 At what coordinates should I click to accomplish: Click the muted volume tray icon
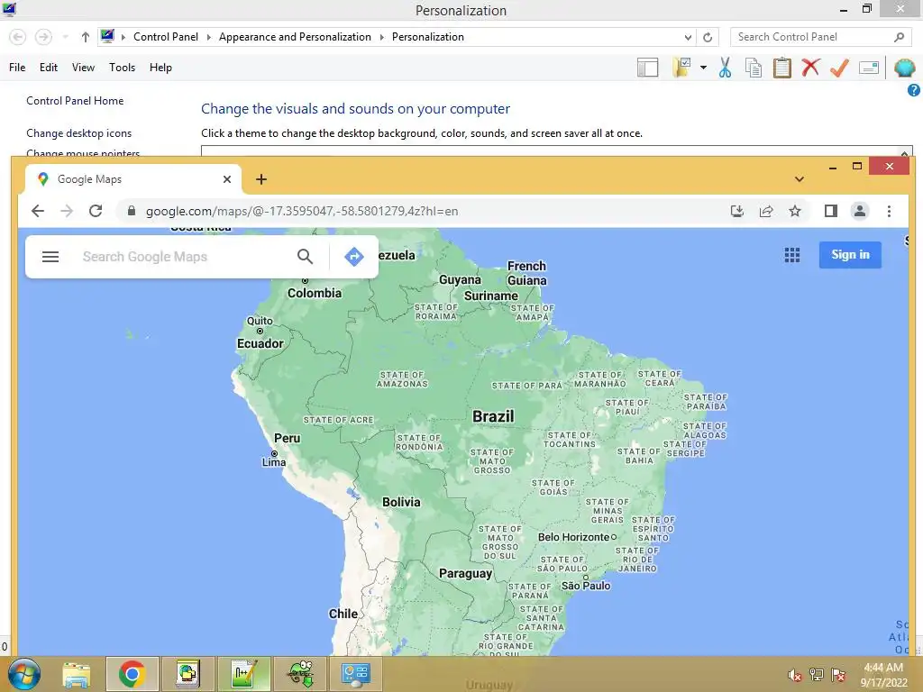pyautogui.click(x=795, y=675)
